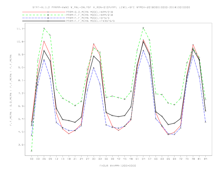This screenshot has width=224, height=173.
Task: Click x-axis forecast hour label 66
Action: 168,159
